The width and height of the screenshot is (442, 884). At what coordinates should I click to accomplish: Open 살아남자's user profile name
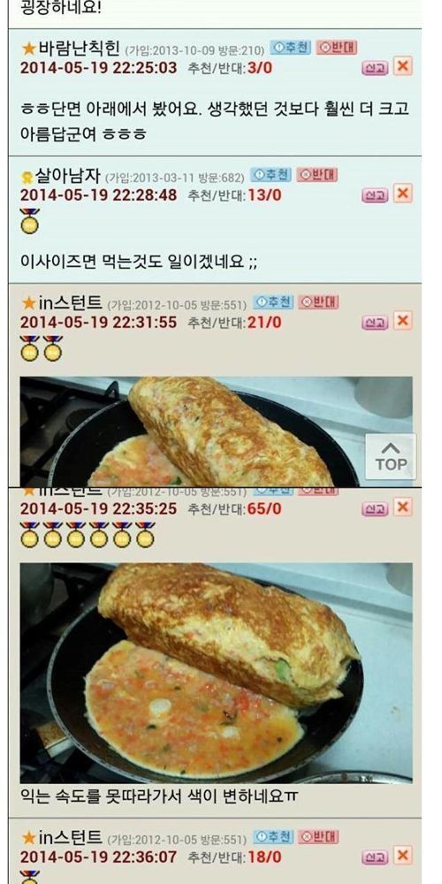(68, 176)
